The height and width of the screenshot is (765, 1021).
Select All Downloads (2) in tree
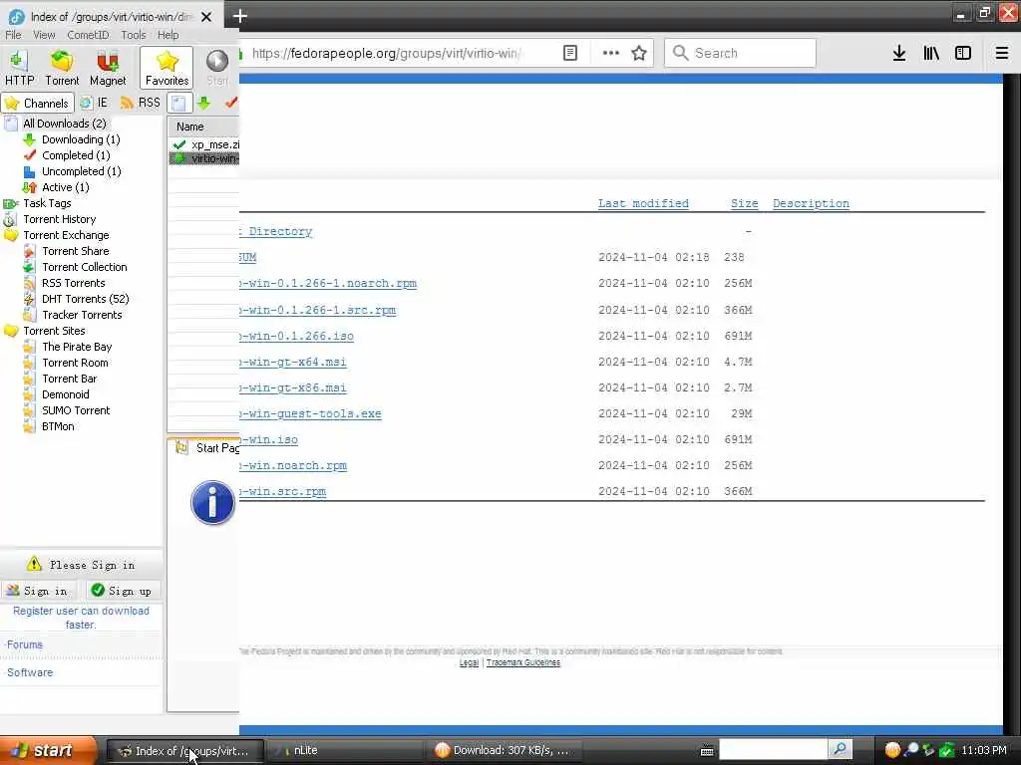click(65, 124)
